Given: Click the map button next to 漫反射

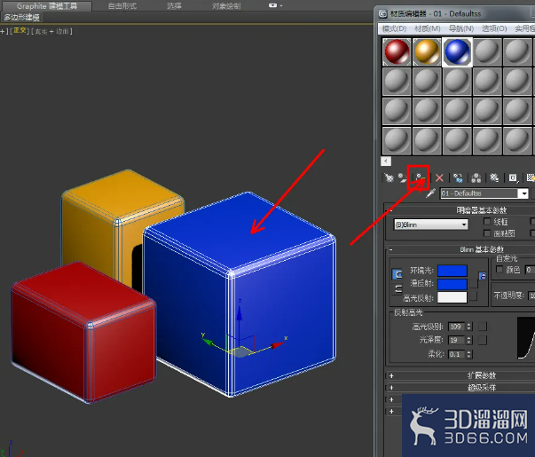Looking at the screenshot, I should 473,284.
